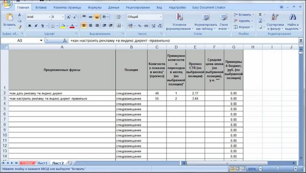Click the accounting number format icon
The image size is (306, 173).
coord(131,26)
